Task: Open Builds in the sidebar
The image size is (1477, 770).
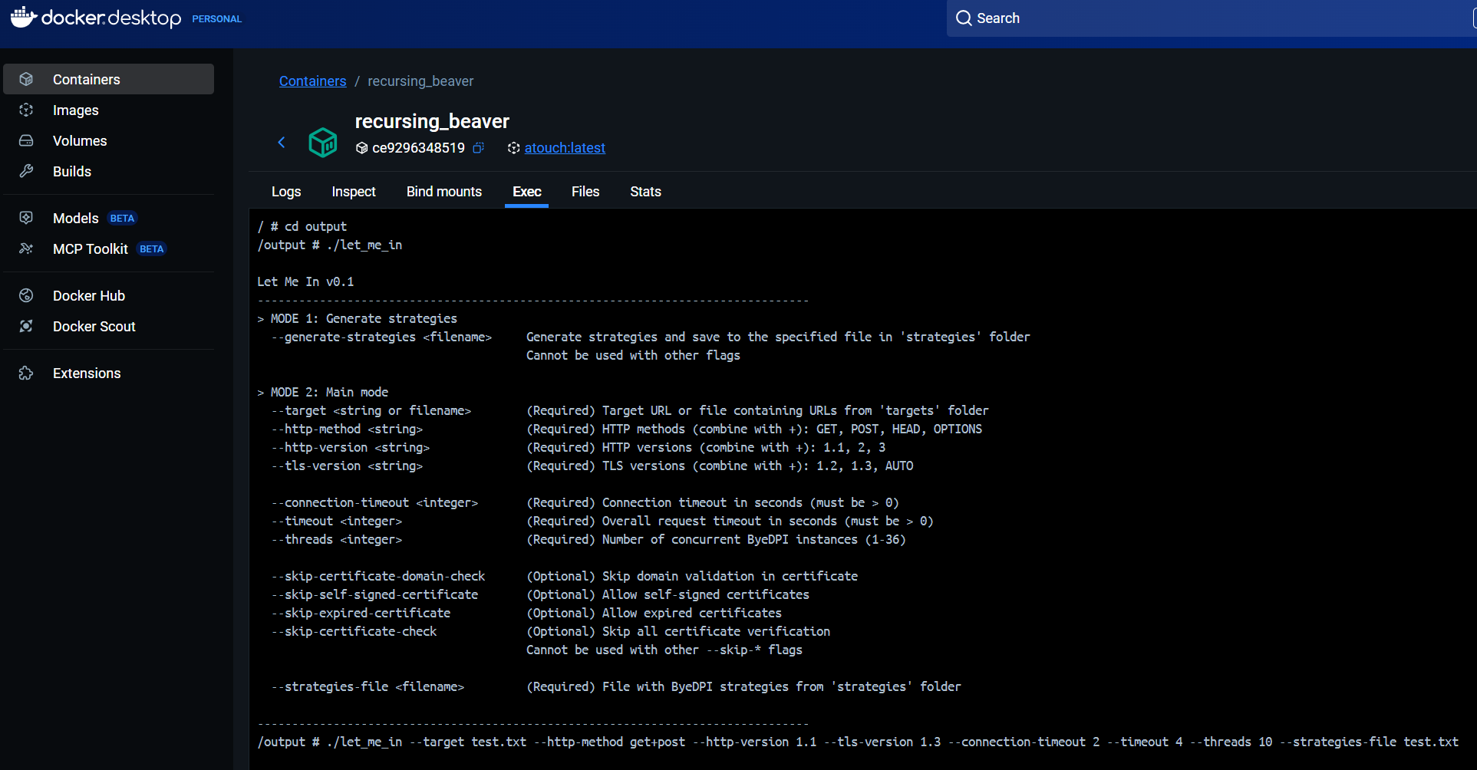Action: click(108, 171)
